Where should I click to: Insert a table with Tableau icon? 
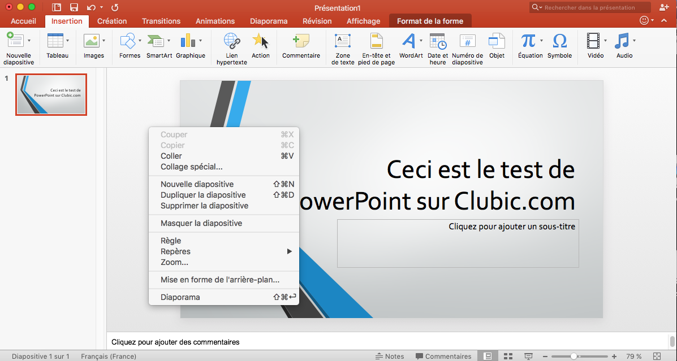click(55, 41)
